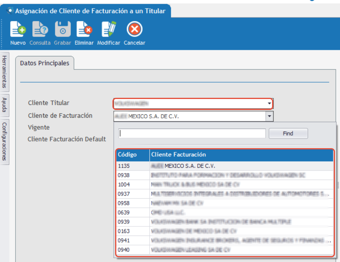
Task: Click the Nuevo toolbar icon
Action: 18,29
